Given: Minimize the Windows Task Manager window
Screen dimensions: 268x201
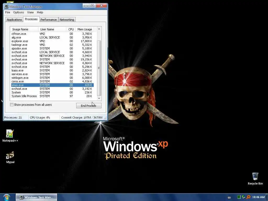Looking at the screenshot, I should pos(86,6).
